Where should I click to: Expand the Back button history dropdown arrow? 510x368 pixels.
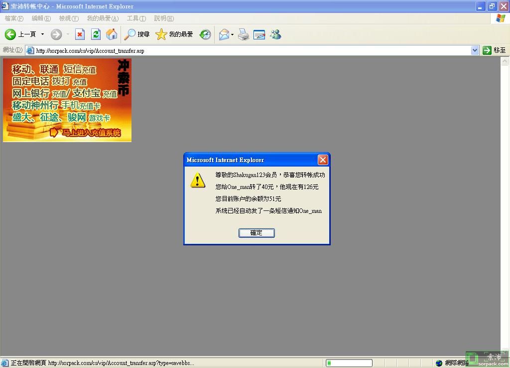[42, 34]
